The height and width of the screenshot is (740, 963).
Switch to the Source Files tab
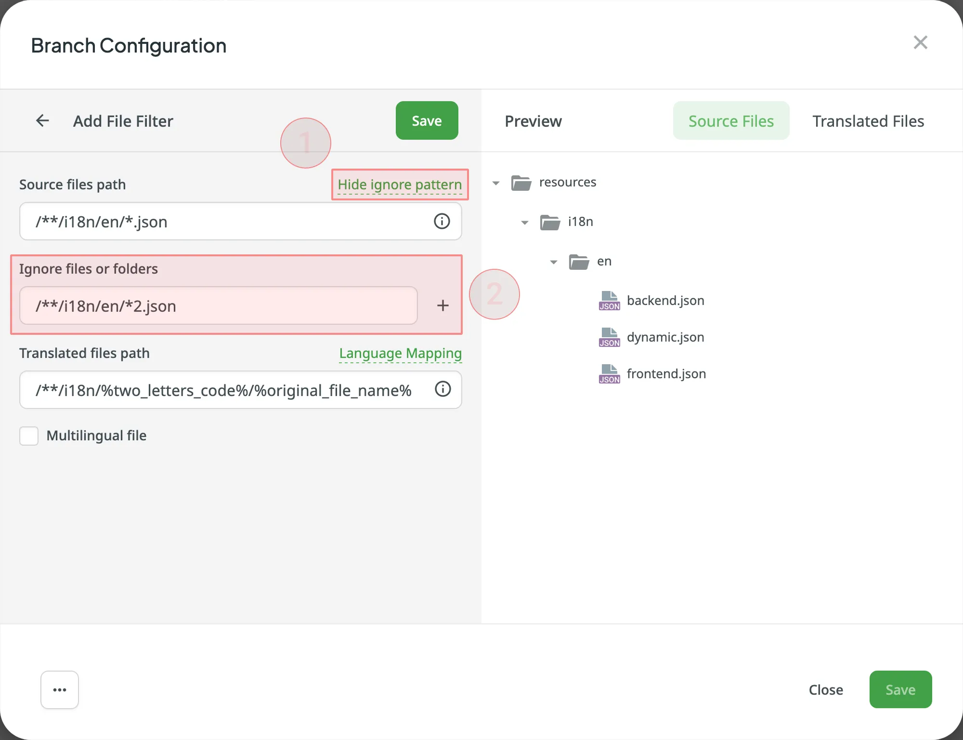coord(731,121)
